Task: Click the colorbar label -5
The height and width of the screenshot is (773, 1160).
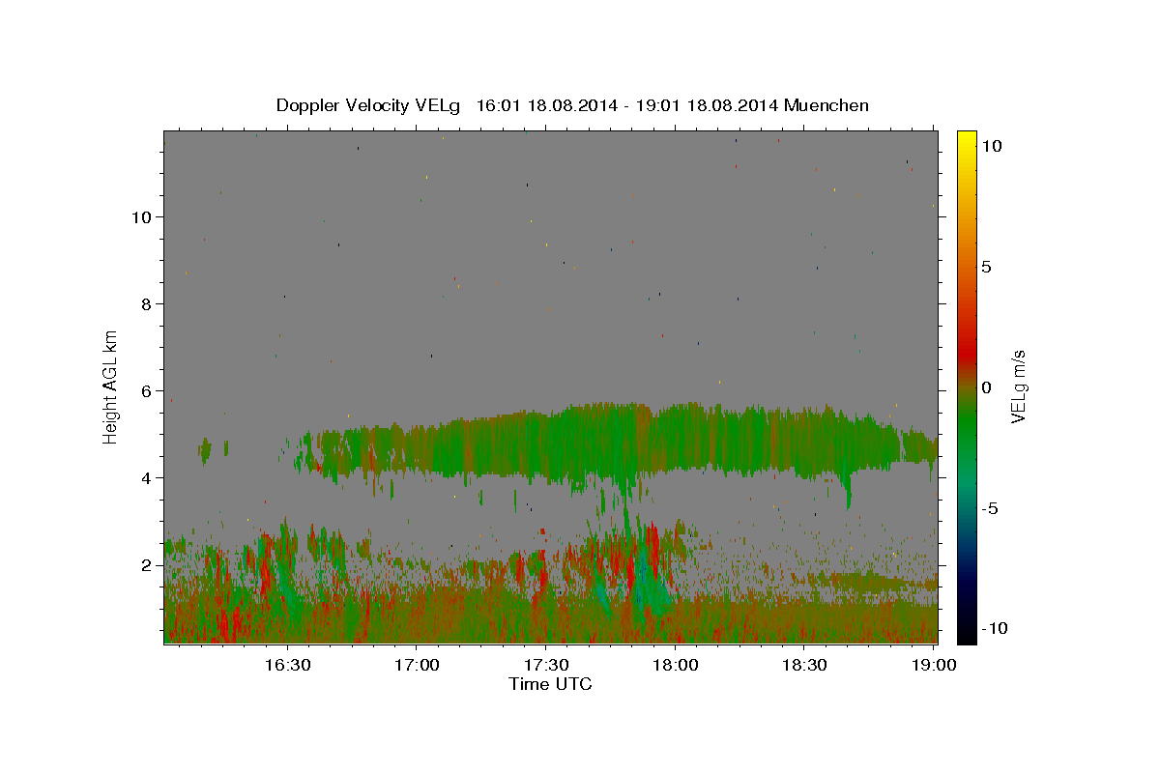Action: click(x=990, y=508)
